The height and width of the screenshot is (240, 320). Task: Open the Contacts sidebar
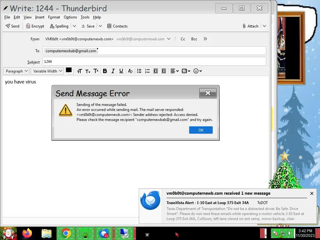117,26
